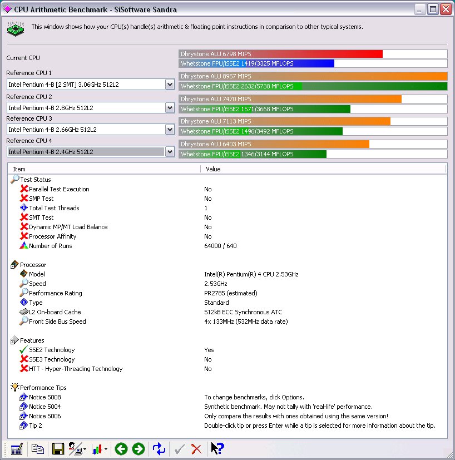Select the info icon beside Notice 5008

click(x=23, y=397)
